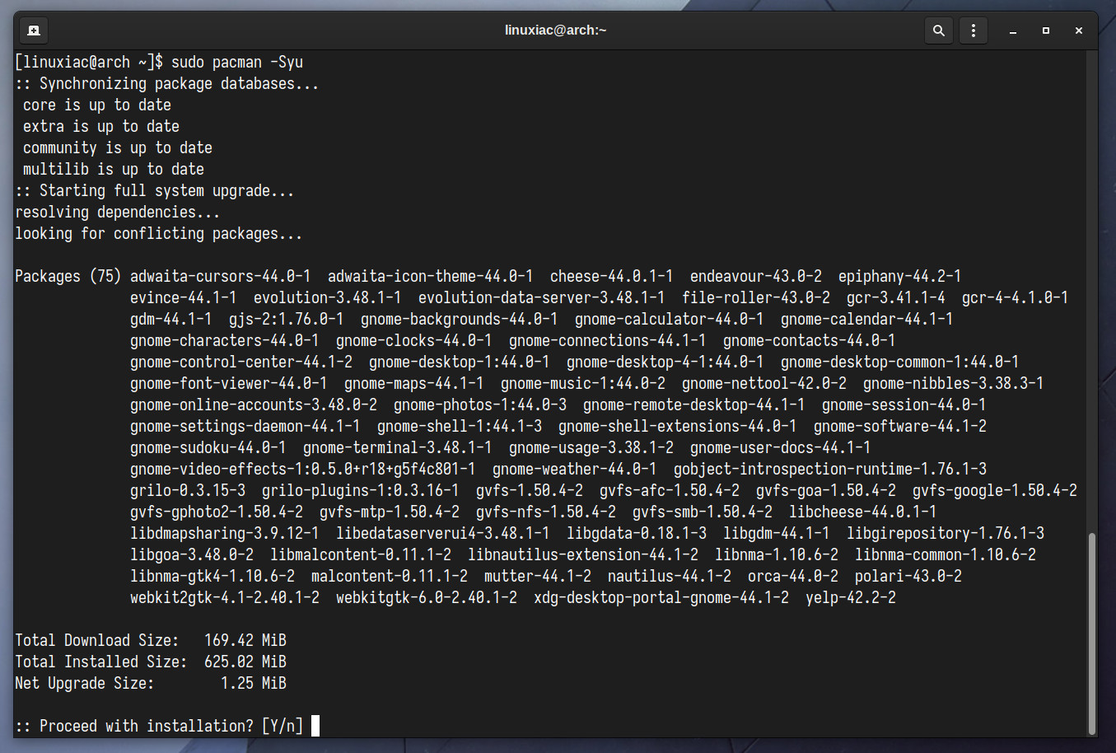Image resolution: width=1116 pixels, height=753 pixels.
Task: Click package gnome-characters-44.0-1
Action: click(225, 341)
